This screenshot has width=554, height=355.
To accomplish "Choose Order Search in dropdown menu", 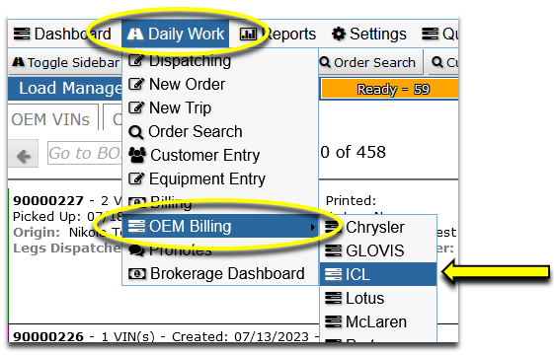I will (220, 131).
